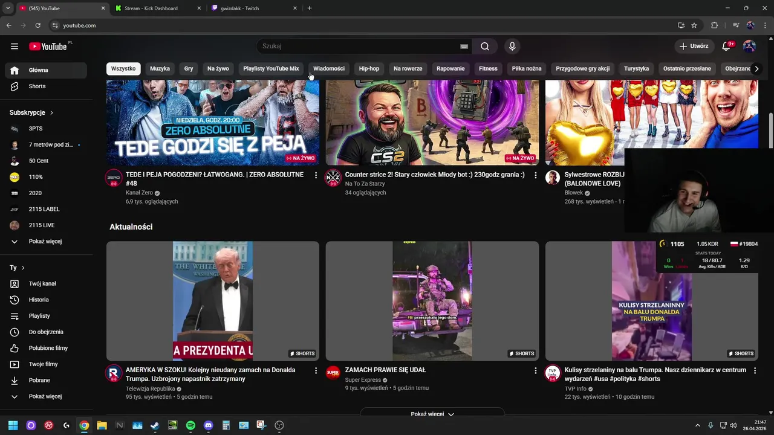The width and height of the screenshot is (774, 435).
Task: Open the Super Express channel avatar
Action: coord(333,373)
